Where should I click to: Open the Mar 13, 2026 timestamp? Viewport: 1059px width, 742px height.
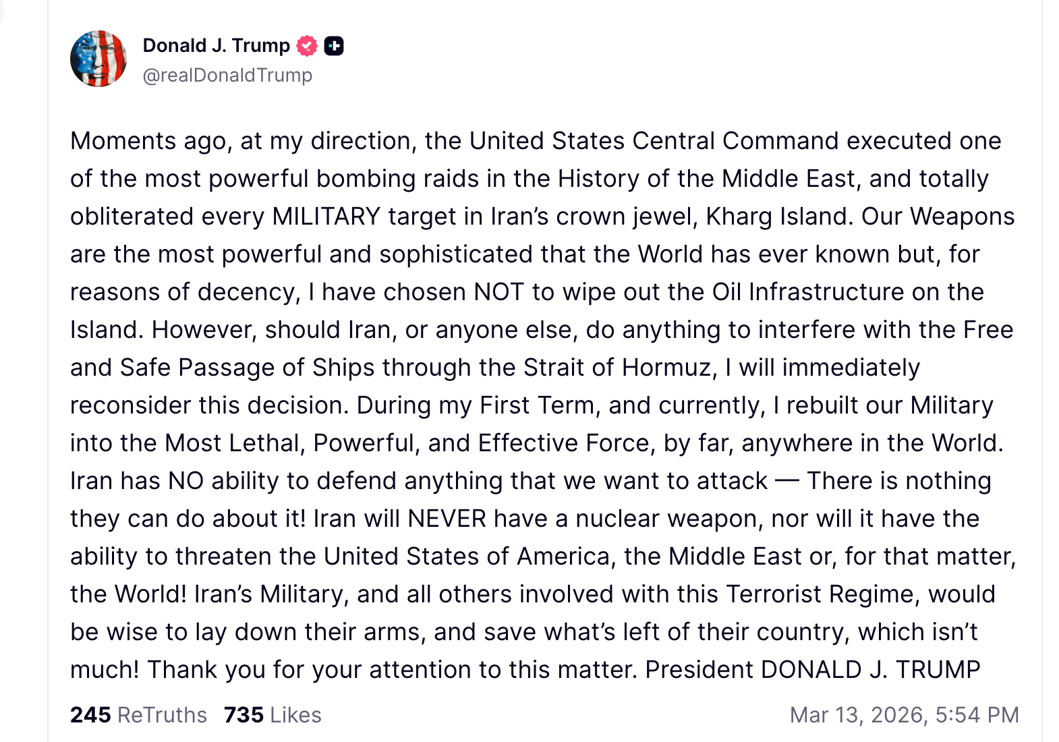[x=904, y=715]
